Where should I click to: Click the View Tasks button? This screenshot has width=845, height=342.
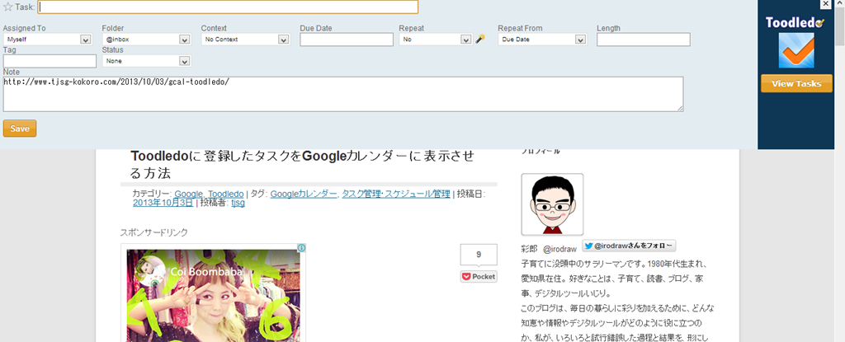(796, 83)
